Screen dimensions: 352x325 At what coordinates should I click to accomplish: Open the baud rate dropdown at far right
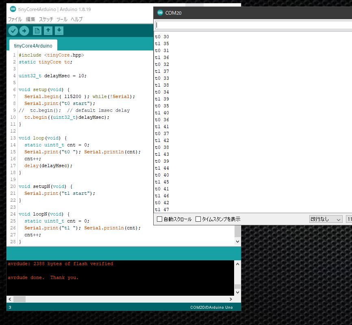(x=349, y=219)
